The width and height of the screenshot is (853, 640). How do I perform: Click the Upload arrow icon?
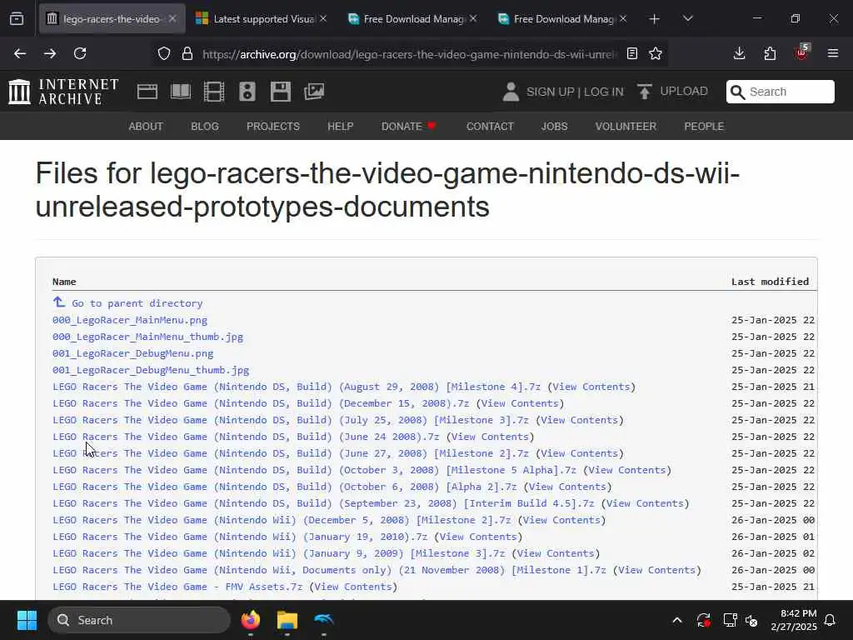click(x=645, y=92)
